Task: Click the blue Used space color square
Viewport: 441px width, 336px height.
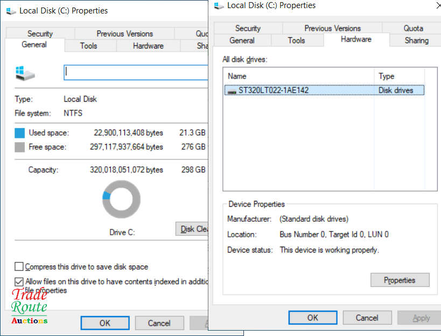Action: pyautogui.click(x=20, y=132)
